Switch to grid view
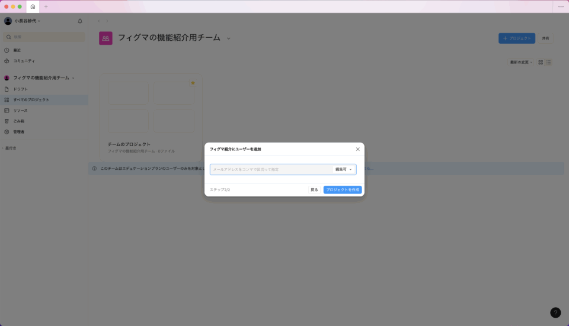Image resolution: width=569 pixels, height=326 pixels. (541, 62)
